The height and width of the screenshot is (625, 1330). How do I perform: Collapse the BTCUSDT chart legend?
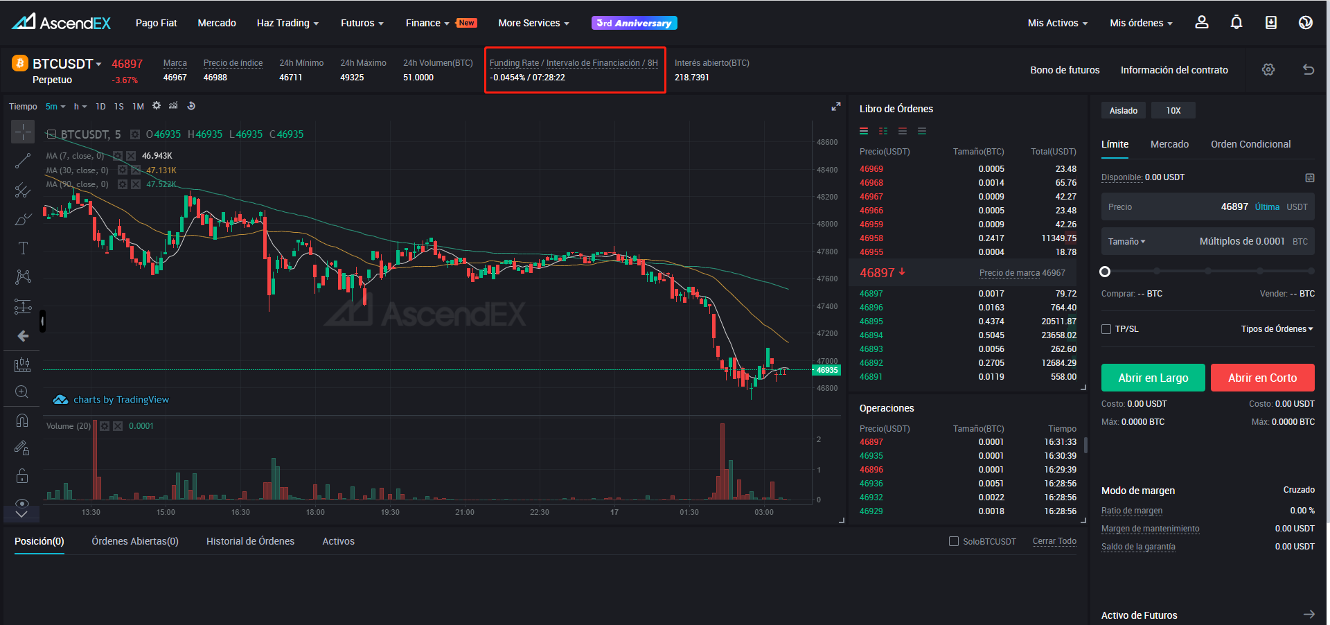coord(51,134)
